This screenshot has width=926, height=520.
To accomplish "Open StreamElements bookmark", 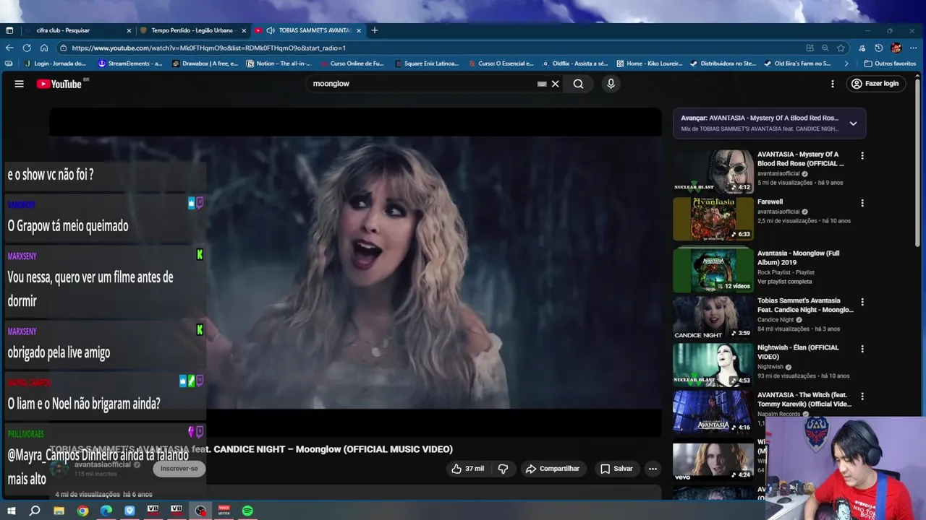I will (x=130, y=64).
